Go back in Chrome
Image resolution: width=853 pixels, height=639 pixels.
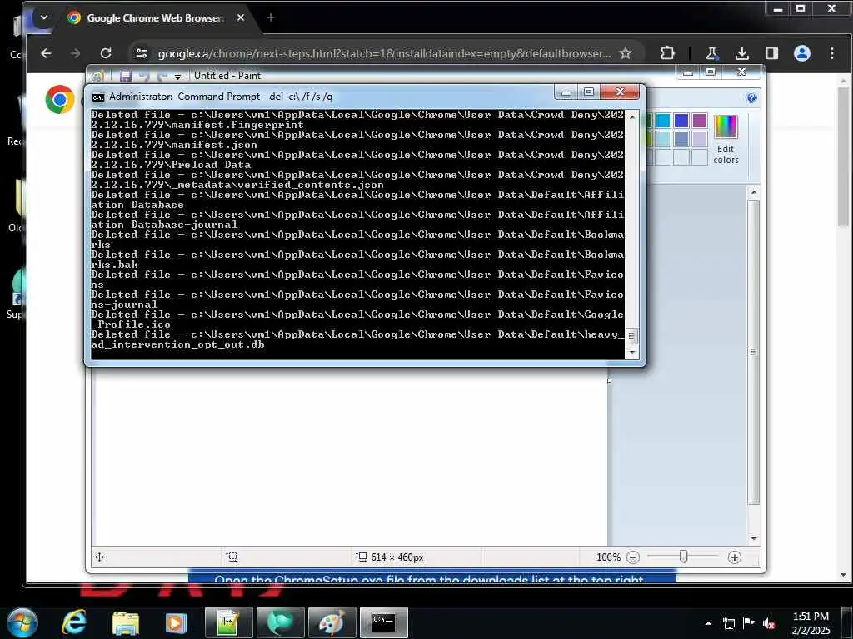tap(47, 53)
